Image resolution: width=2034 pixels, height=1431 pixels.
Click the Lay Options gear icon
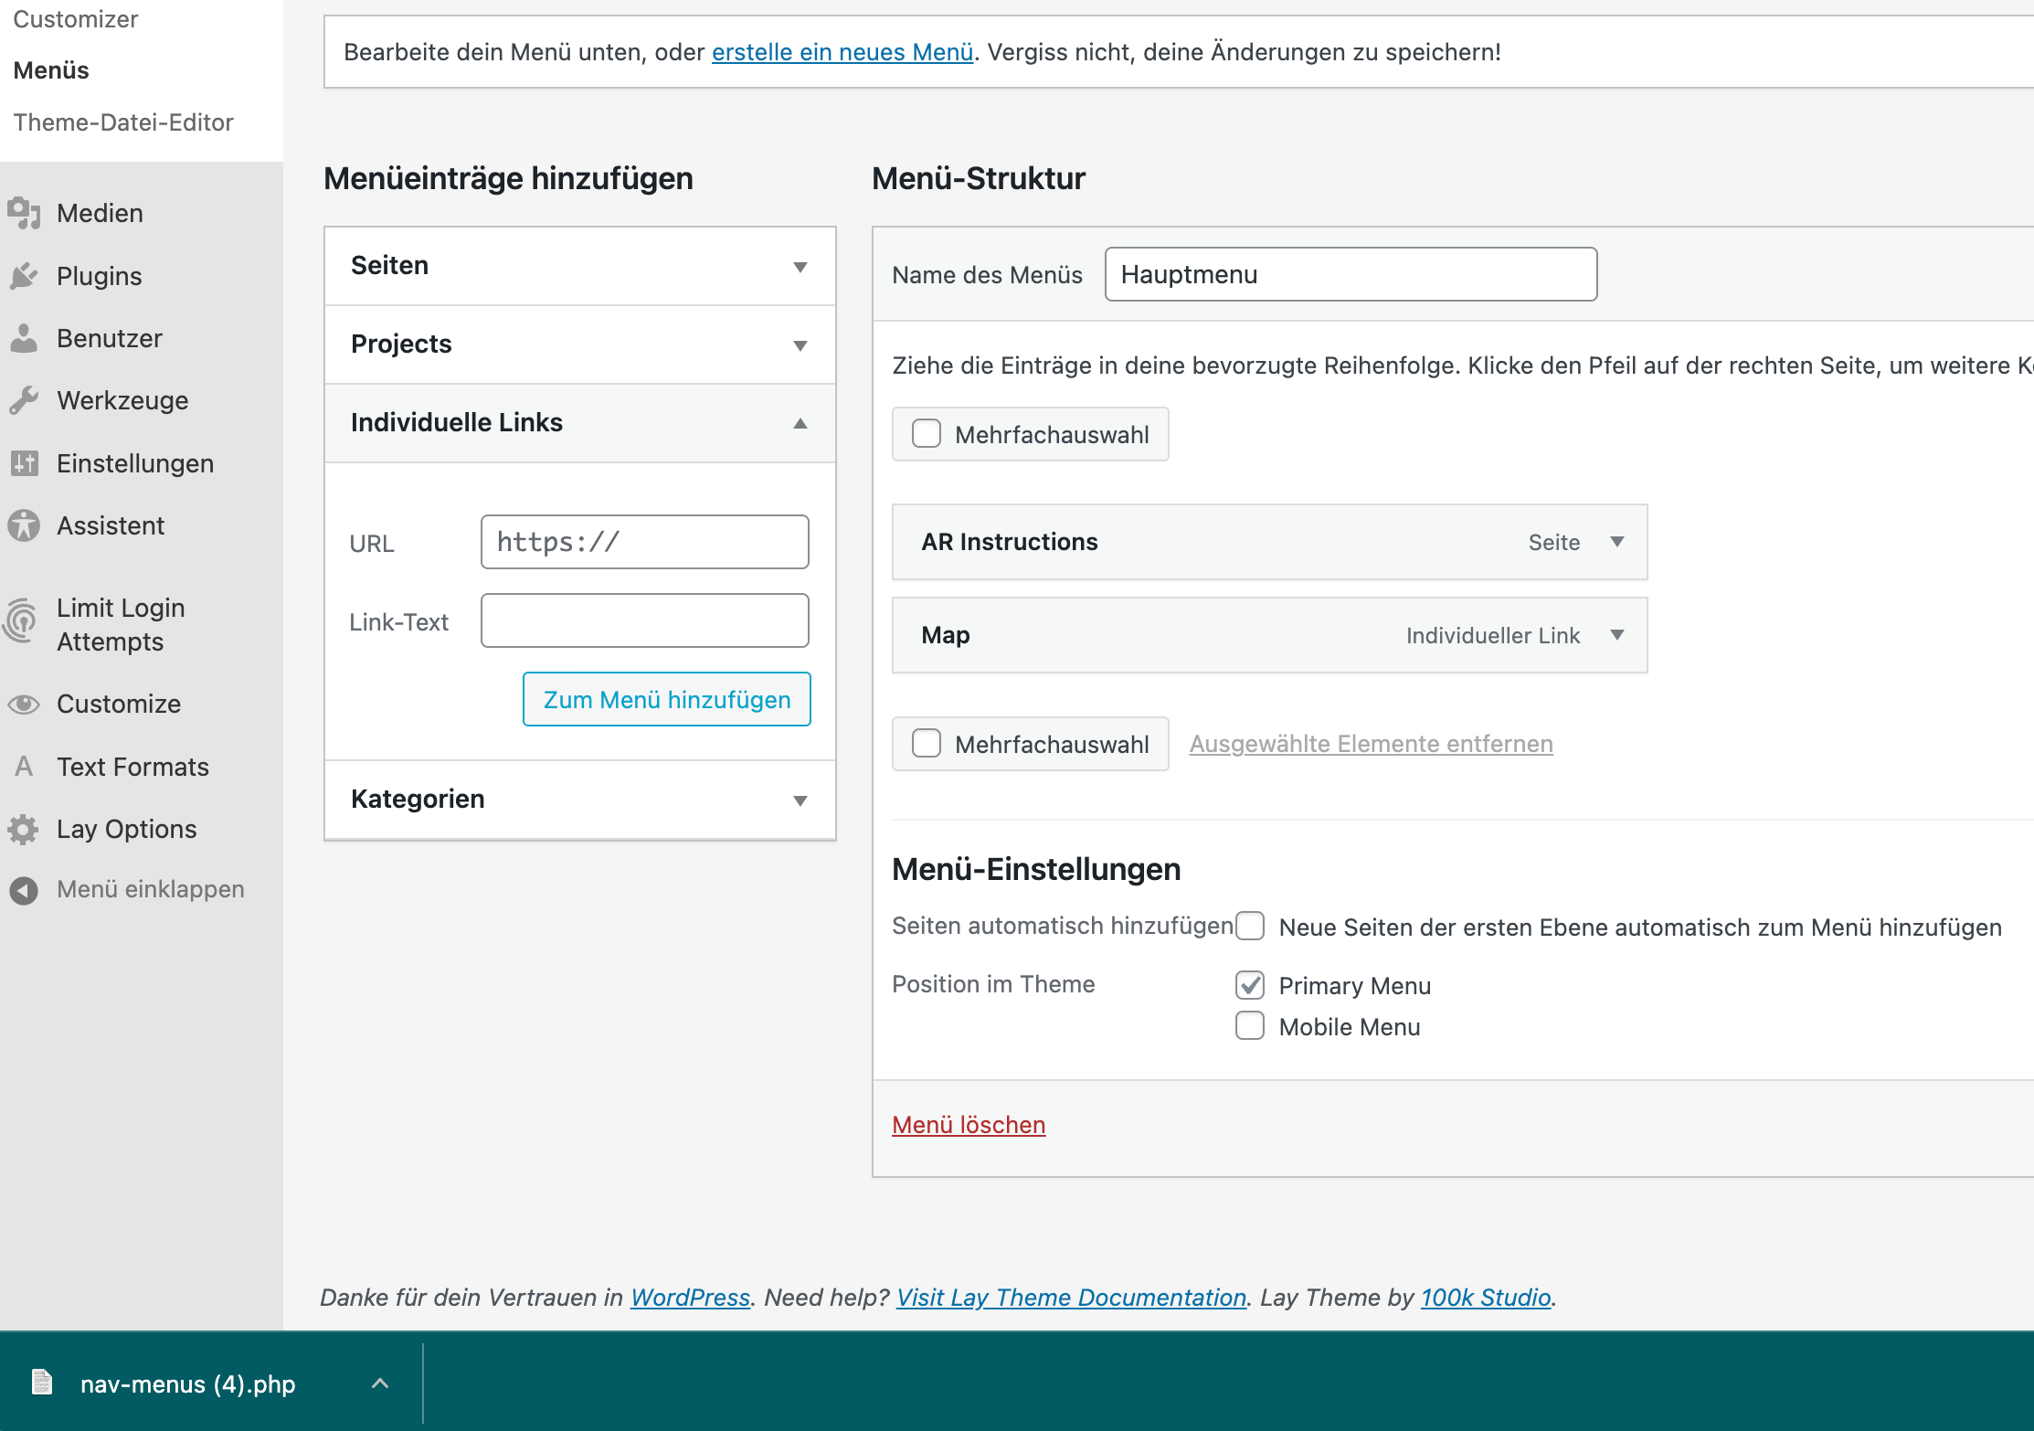click(24, 829)
